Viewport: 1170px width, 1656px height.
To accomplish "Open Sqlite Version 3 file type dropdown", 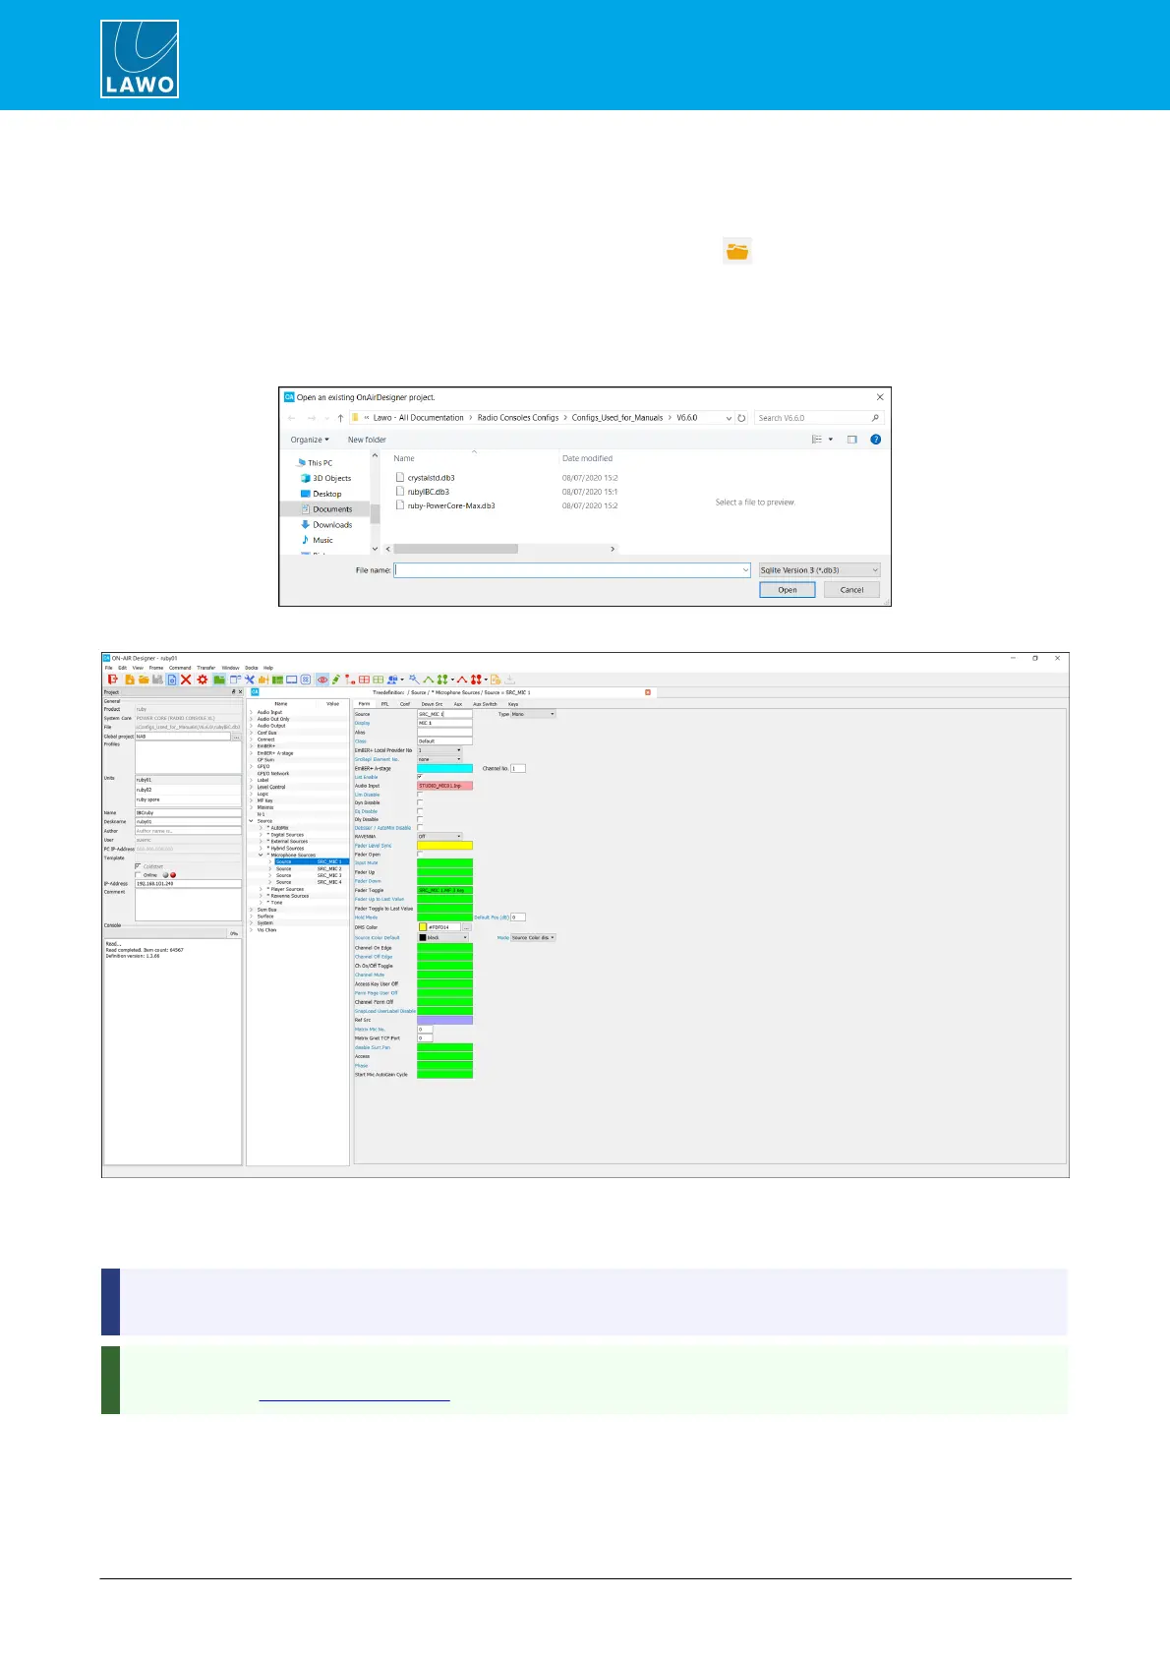I will click(819, 570).
